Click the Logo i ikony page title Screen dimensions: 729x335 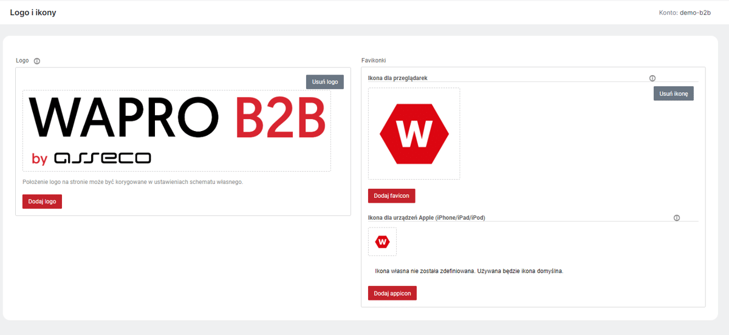click(33, 12)
